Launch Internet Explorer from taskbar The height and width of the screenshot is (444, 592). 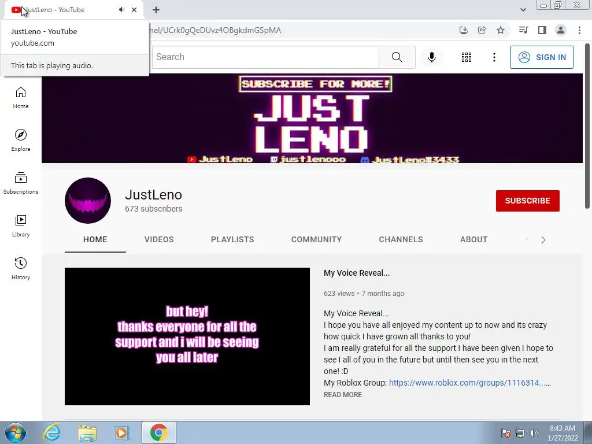pos(51,432)
